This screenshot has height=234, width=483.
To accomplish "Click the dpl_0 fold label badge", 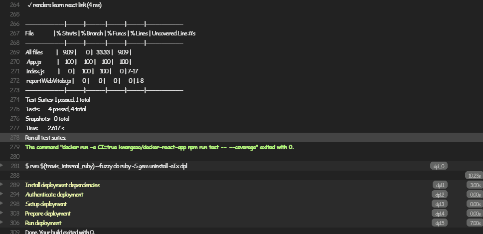I will [439, 166].
